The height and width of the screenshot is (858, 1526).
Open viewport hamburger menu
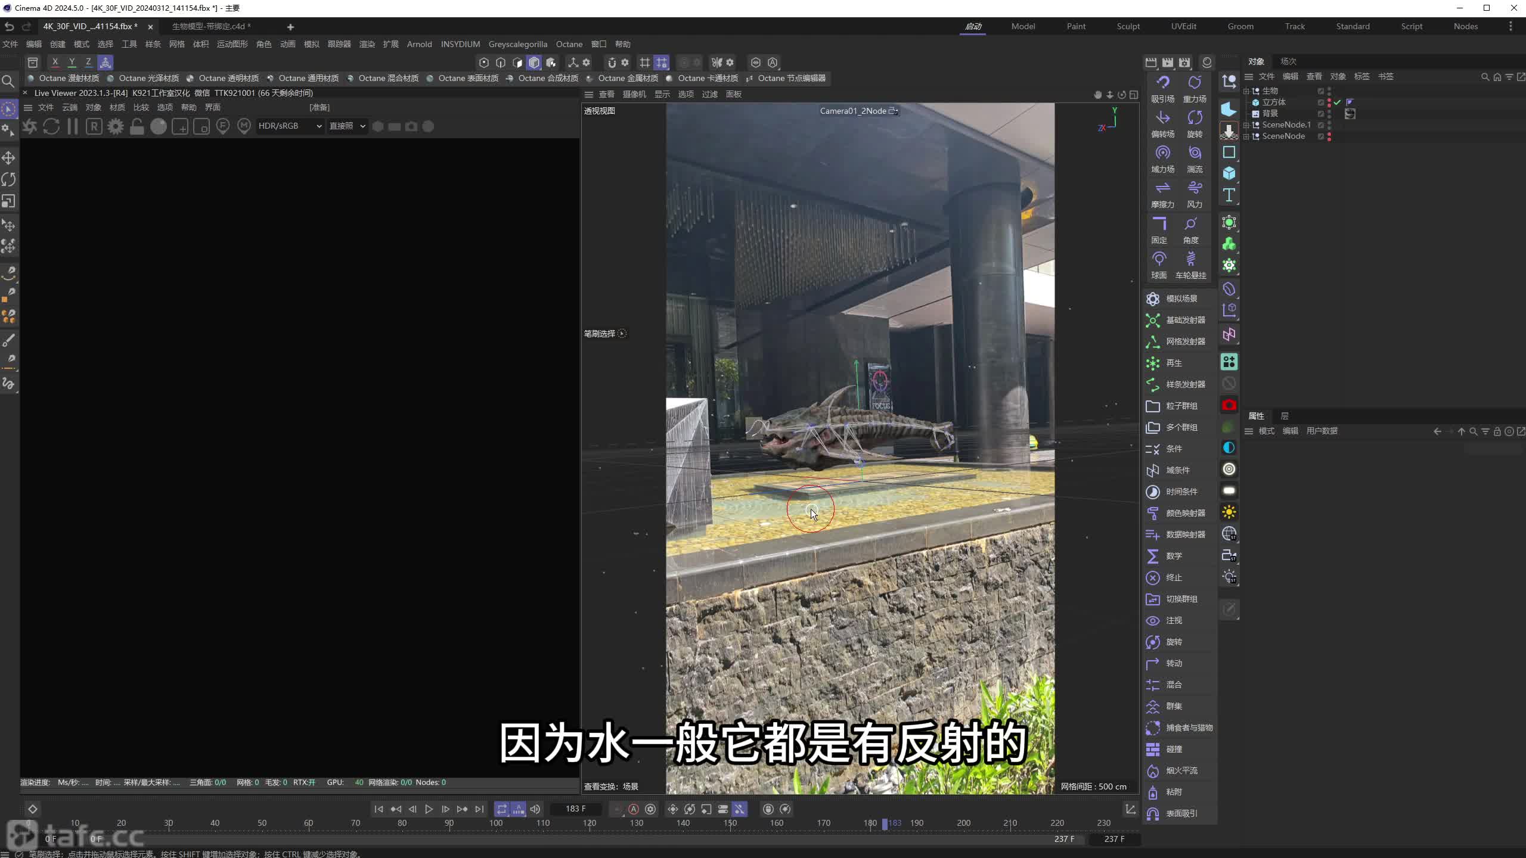pos(589,94)
